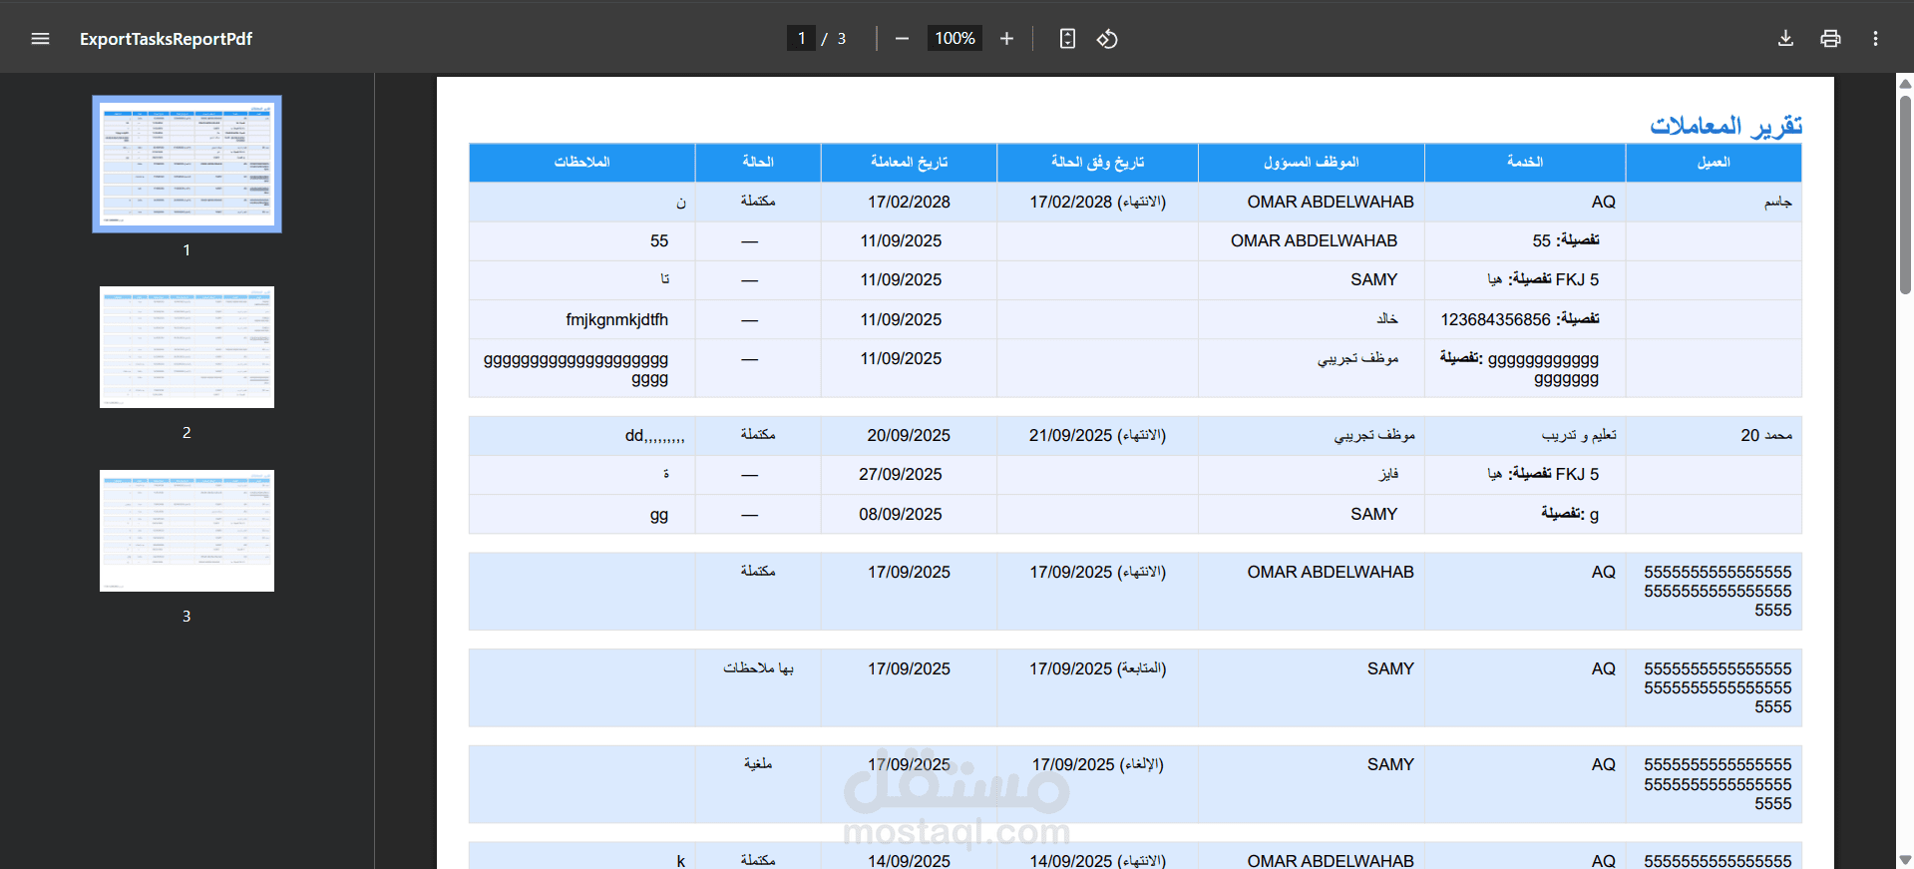1914x869 pixels.
Task: Select page 2 thumbnail
Action: tap(187, 347)
